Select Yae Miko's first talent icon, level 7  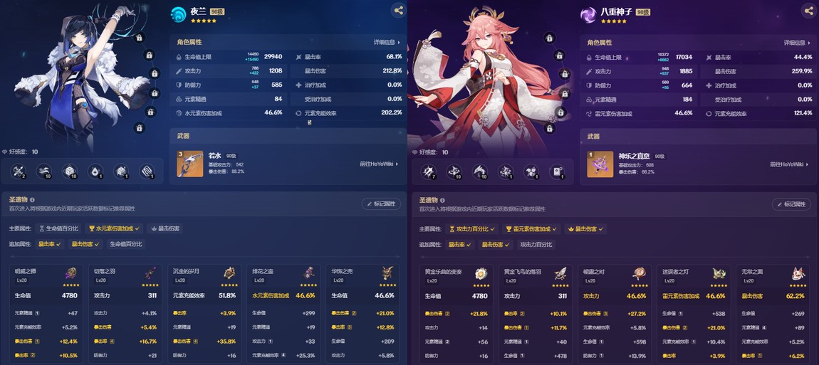[429, 171]
